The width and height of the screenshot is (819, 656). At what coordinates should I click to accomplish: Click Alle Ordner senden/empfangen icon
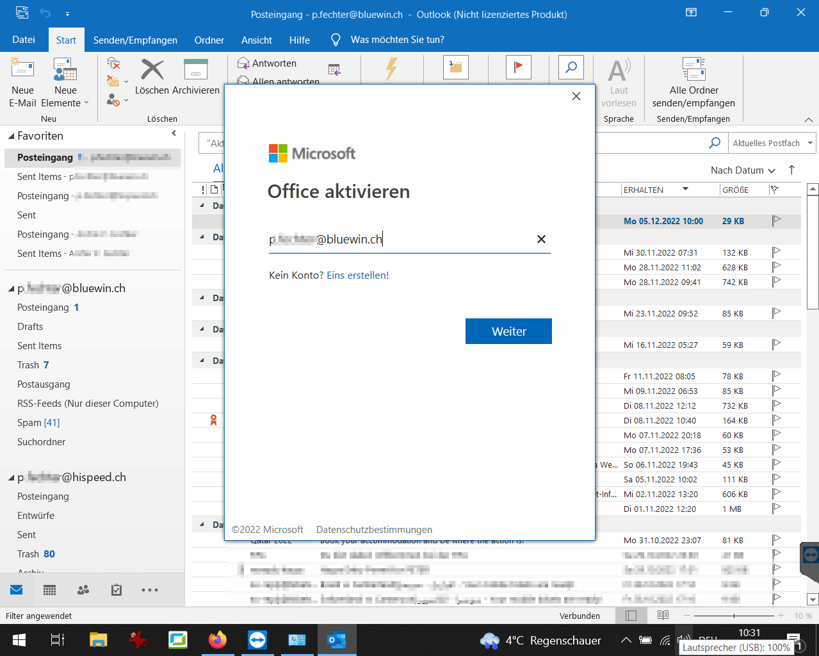(x=693, y=69)
